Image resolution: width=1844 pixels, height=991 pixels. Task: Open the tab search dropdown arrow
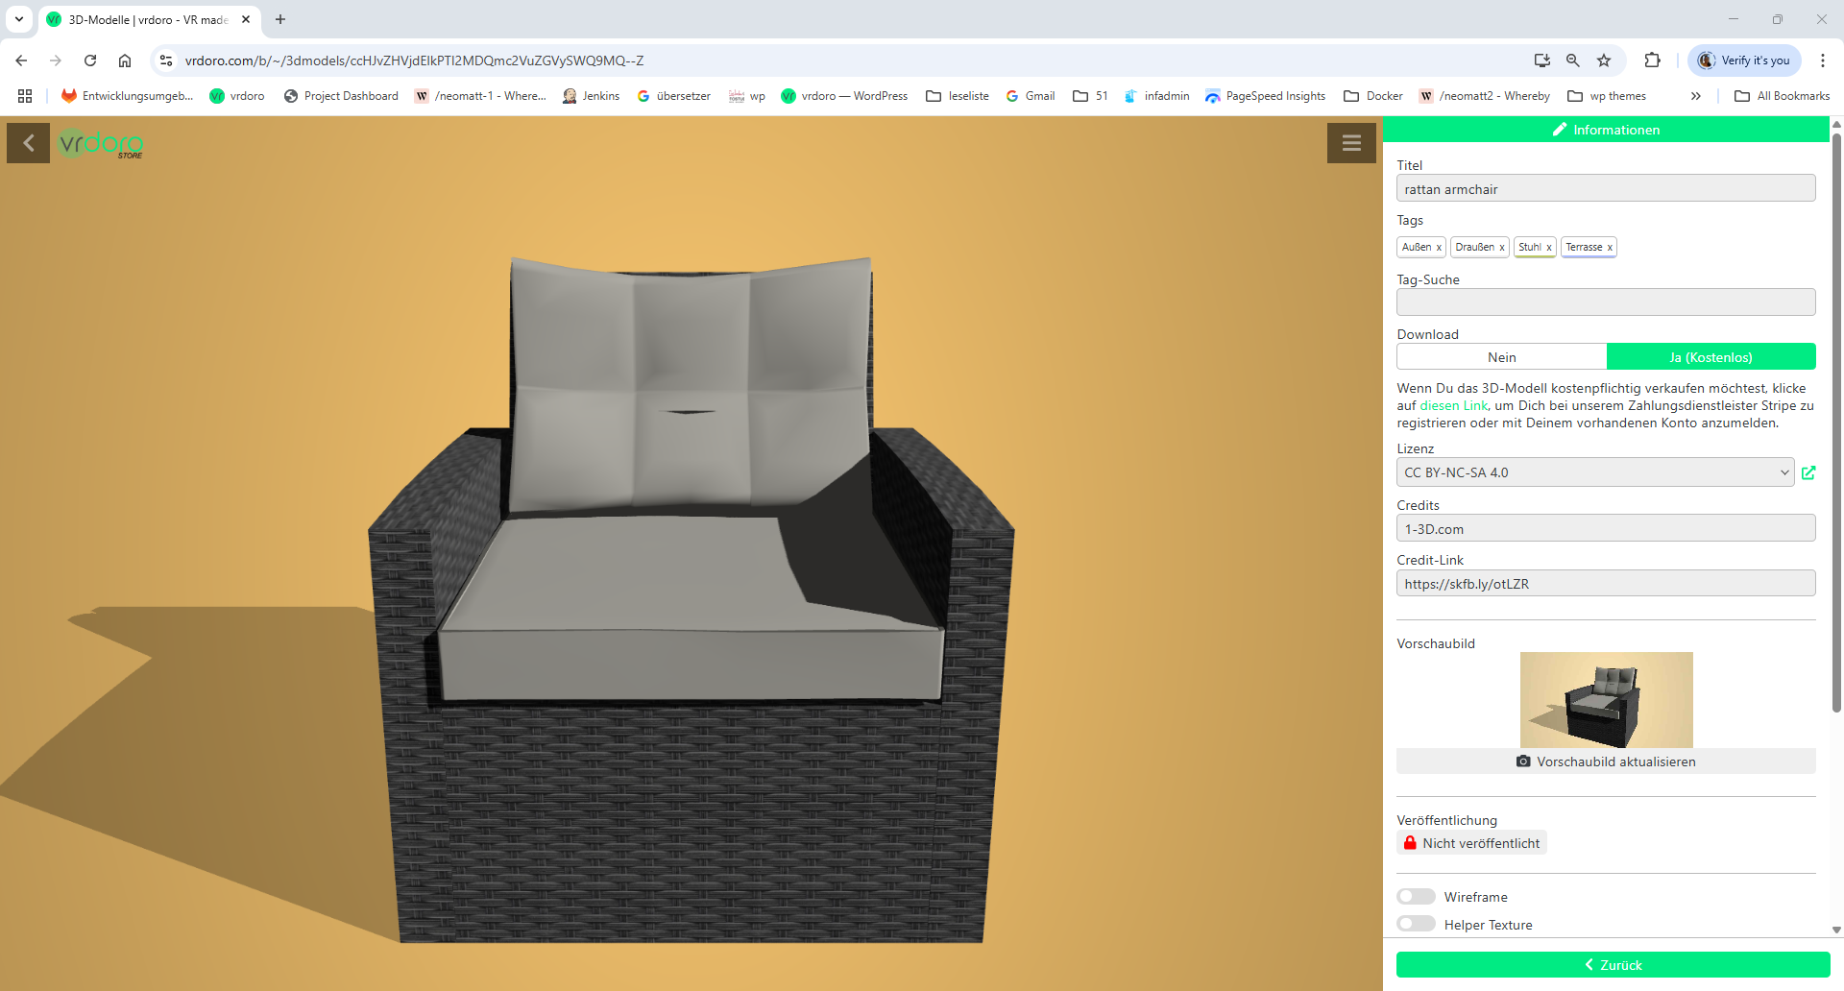click(19, 19)
